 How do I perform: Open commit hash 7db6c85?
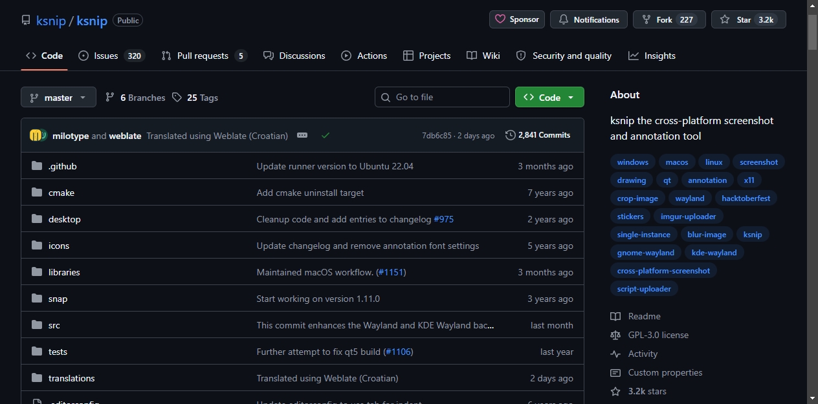(437, 136)
